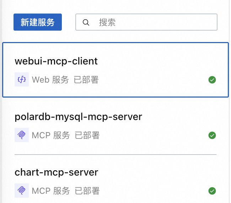Image resolution: width=231 pixels, height=203 pixels.
Task: Click the Web 服务 type label
Action: tap(50, 80)
